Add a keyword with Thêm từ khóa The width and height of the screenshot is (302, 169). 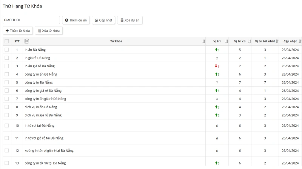click(x=18, y=31)
